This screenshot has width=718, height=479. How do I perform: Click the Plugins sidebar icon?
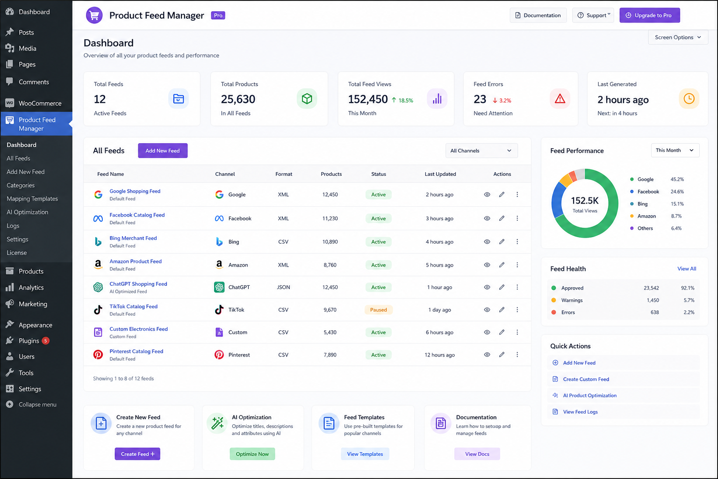click(x=9, y=341)
